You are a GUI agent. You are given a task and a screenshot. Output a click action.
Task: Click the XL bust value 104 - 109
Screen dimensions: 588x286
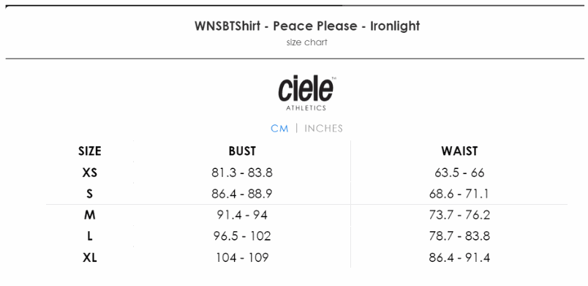pos(242,257)
